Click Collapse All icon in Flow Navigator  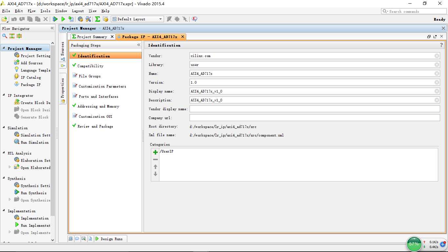pos(12,36)
